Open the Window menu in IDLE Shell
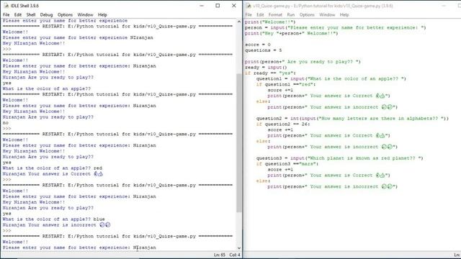The image size is (461, 259). tap(85, 14)
